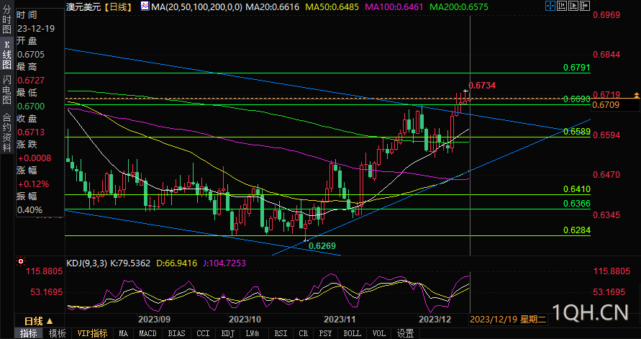Viewport: 641px width, 339px height.
Task: Apply the CR indicator
Action: 304,333
